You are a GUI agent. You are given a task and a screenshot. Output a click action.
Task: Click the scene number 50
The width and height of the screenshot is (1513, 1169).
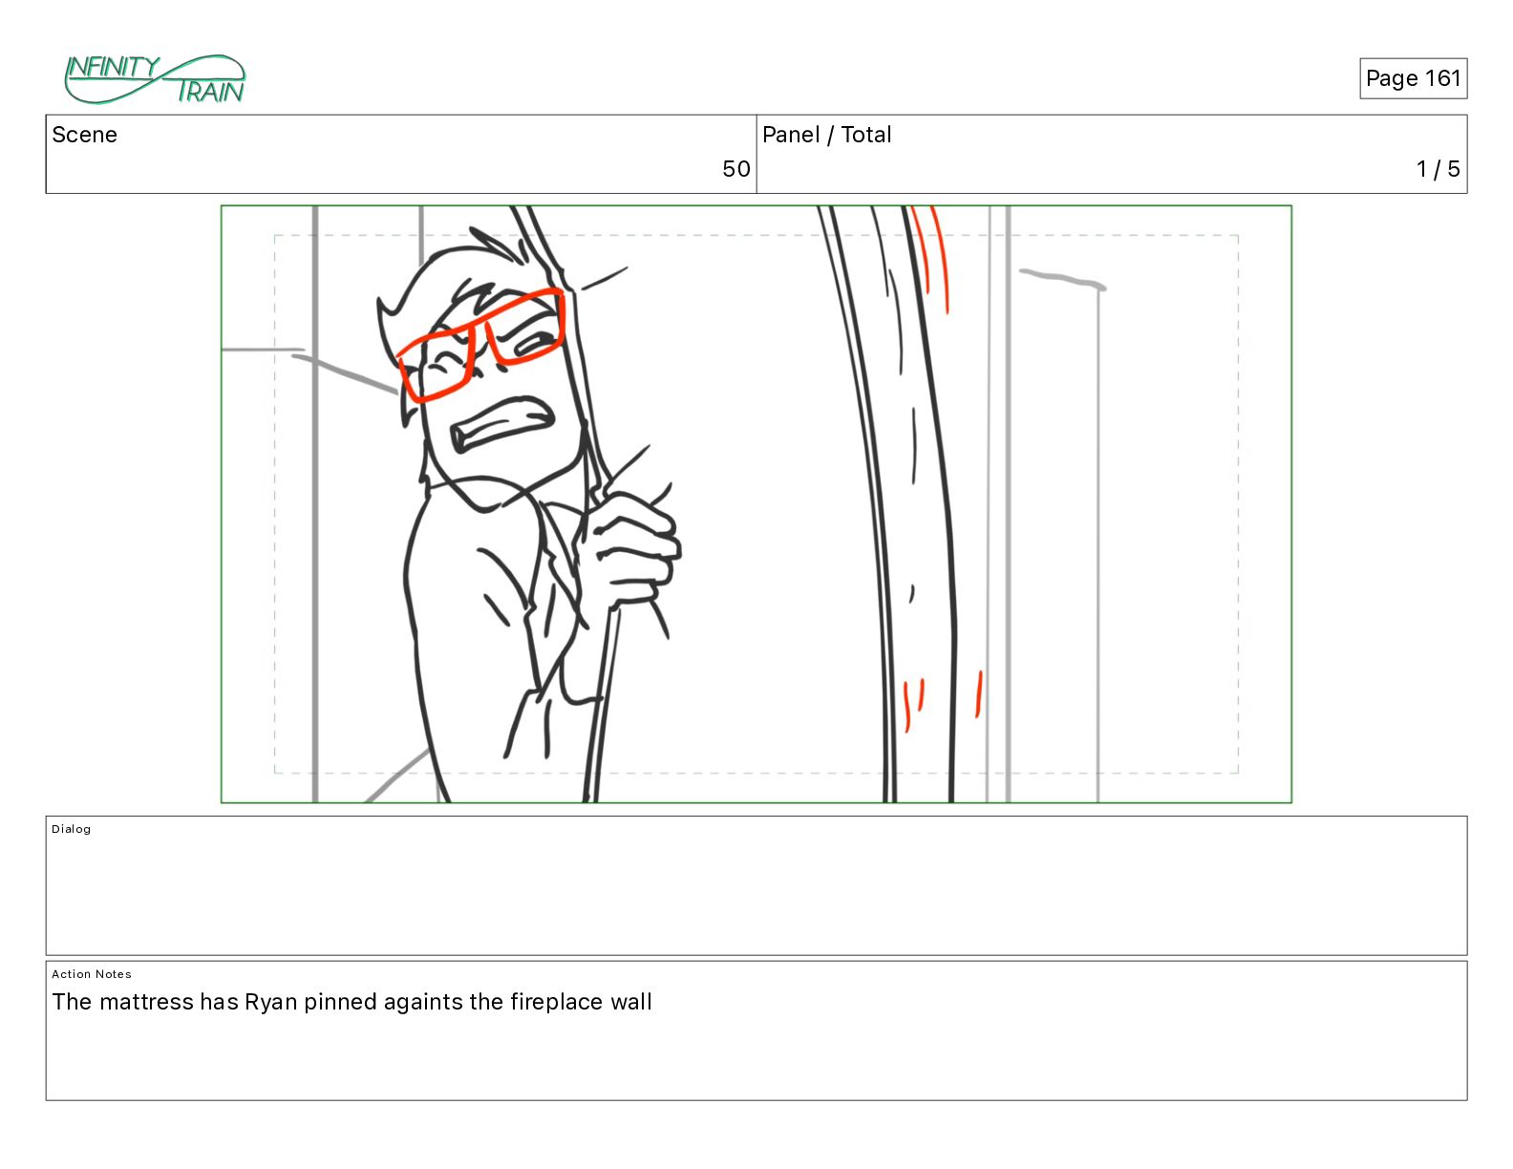point(735,169)
